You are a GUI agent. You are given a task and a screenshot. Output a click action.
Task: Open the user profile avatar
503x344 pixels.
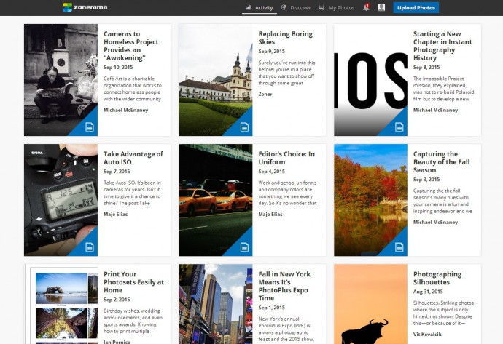(x=381, y=7)
